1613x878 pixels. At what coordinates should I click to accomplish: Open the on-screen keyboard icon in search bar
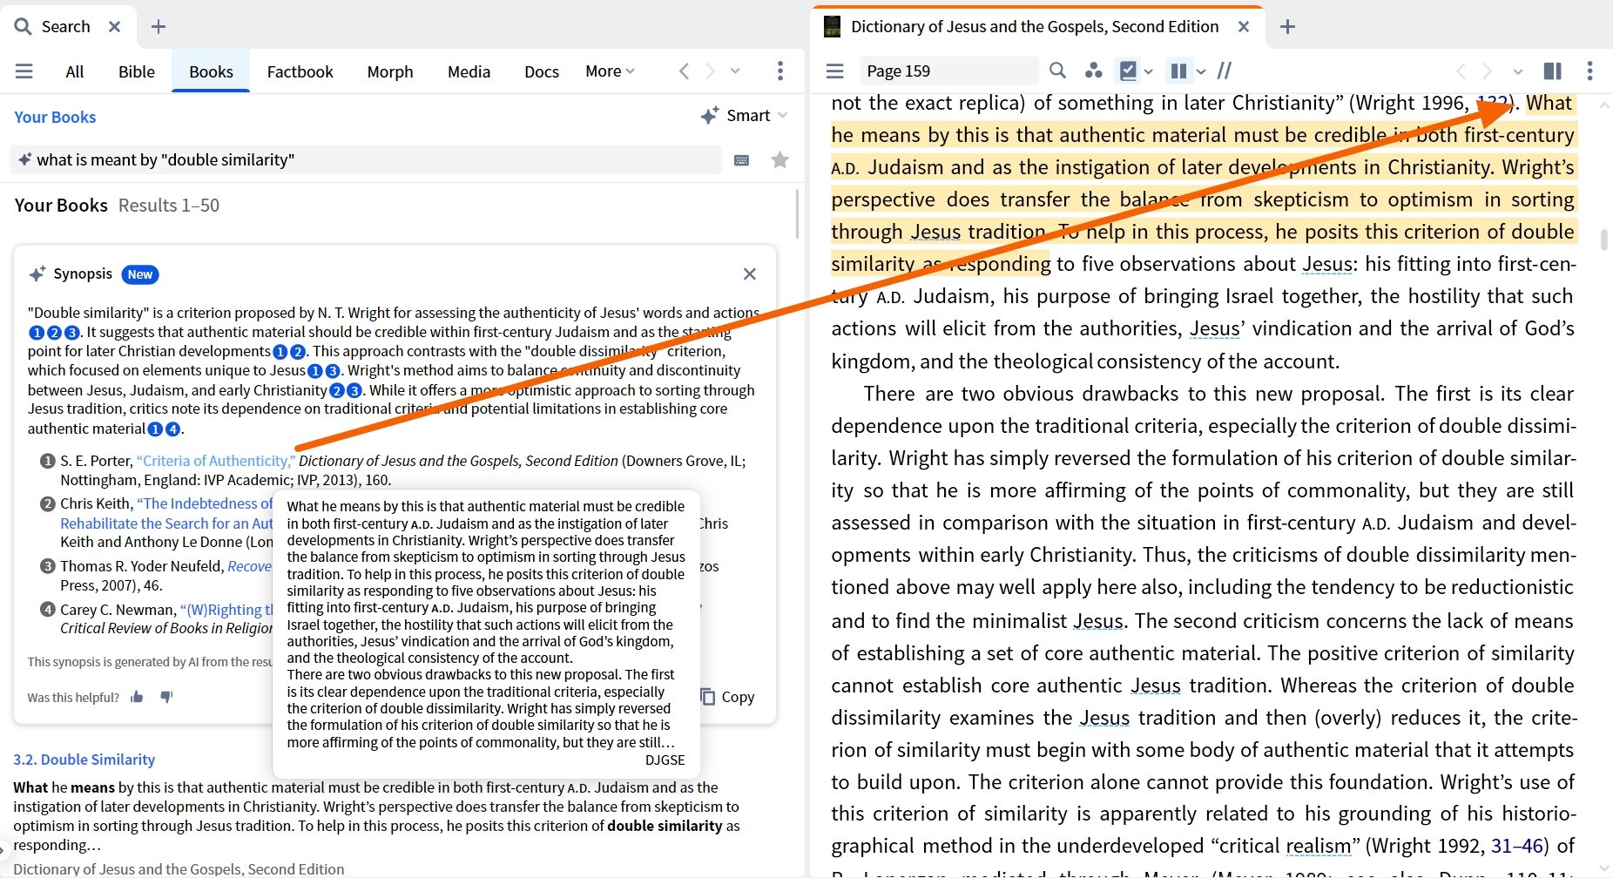click(x=741, y=160)
